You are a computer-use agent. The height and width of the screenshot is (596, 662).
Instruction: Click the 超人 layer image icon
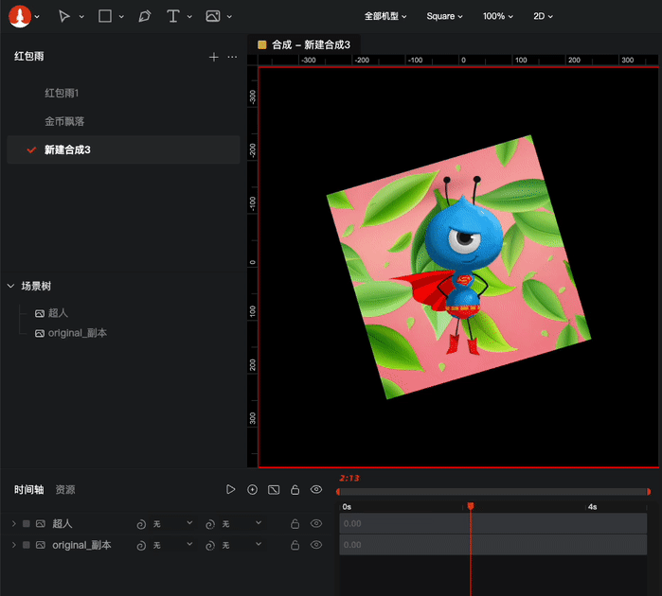click(x=41, y=523)
